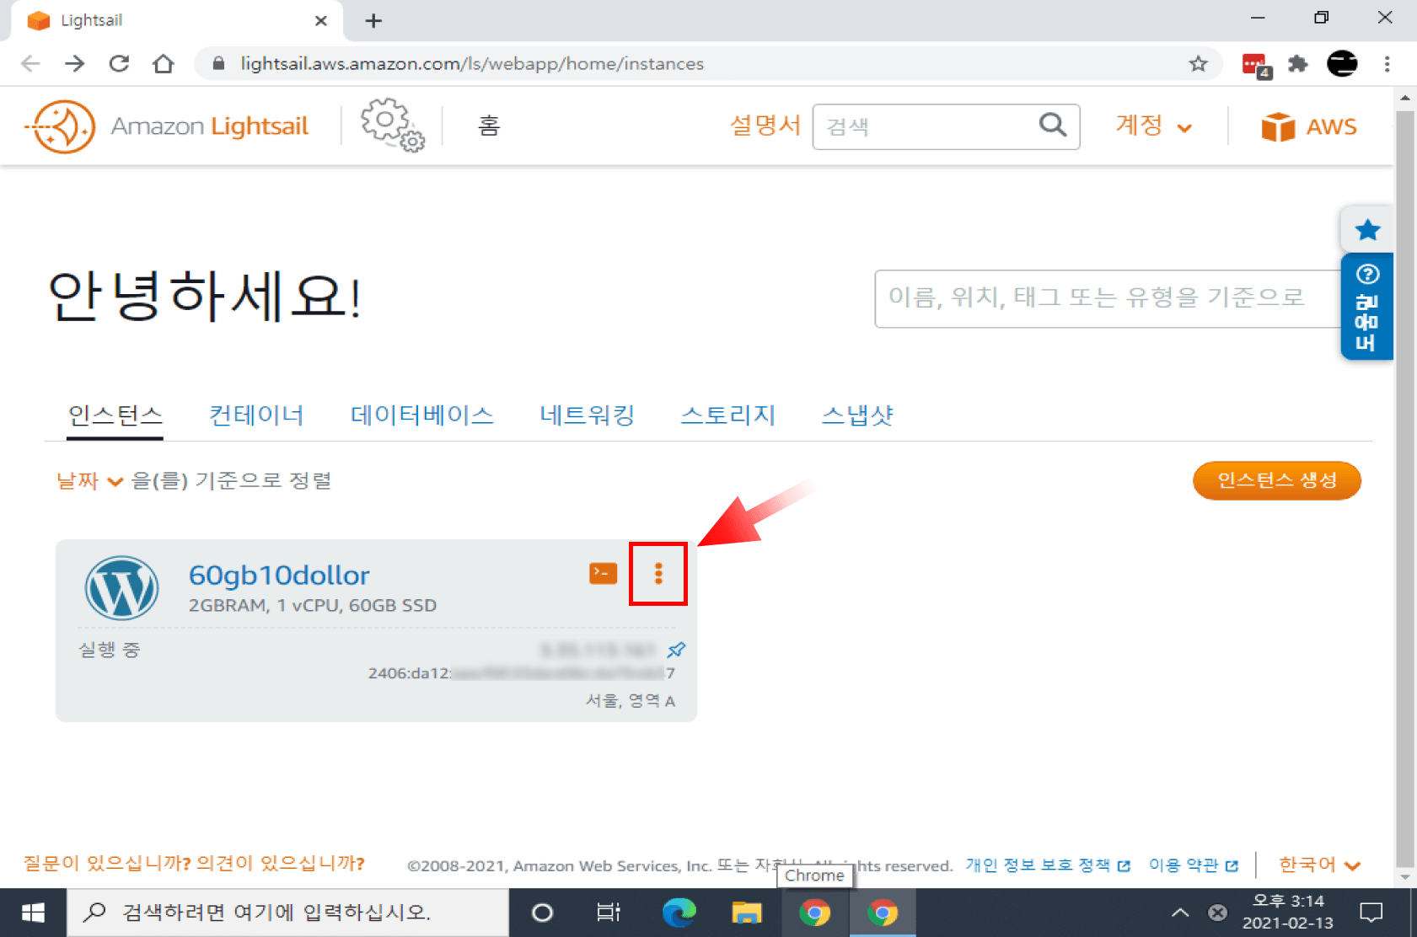Go to the browser home page
Screen dimensions: 1417x937
pyautogui.click(x=164, y=64)
